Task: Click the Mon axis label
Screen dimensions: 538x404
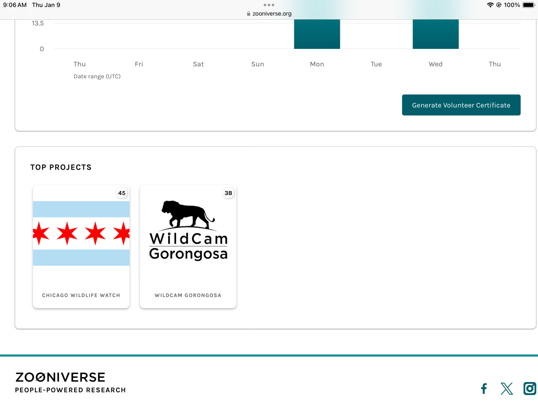Action: coord(317,64)
